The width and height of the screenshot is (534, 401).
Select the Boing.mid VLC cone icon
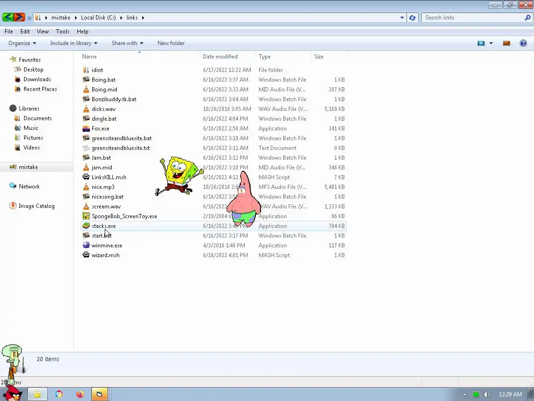[86, 89]
